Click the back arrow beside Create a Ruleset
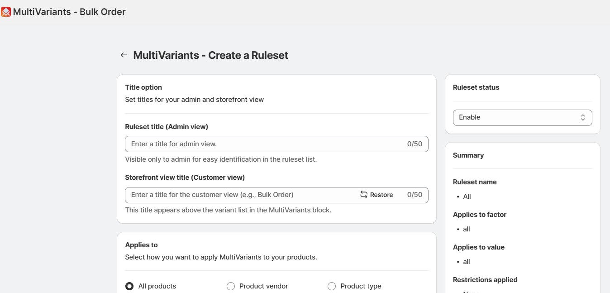 point(124,54)
